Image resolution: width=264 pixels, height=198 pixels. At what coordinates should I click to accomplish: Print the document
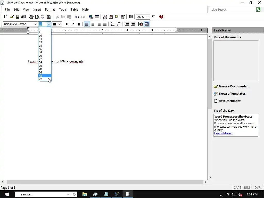point(31,17)
